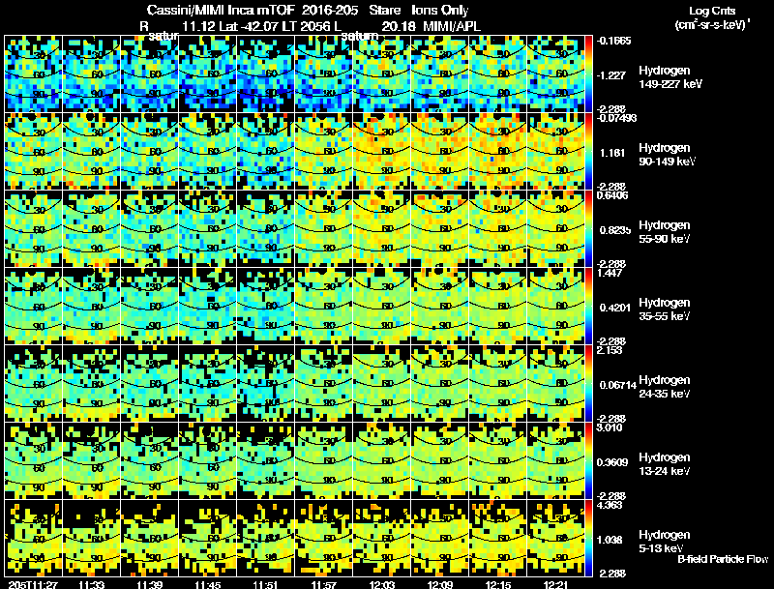774x589 pixels.
Task: Click the '205T11:27' time axis label
Action: [33, 584]
